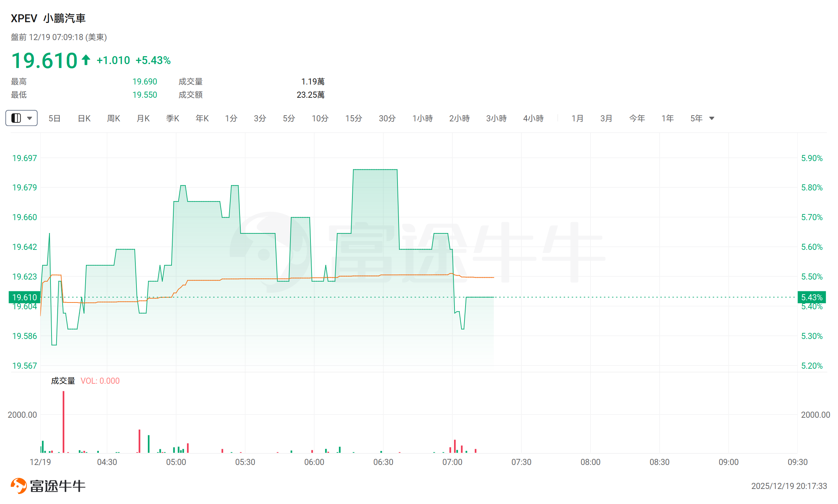Image resolution: width=838 pixels, height=504 pixels.
Task: Expand the 5年 range dropdown arrow
Action: click(712, 118)
